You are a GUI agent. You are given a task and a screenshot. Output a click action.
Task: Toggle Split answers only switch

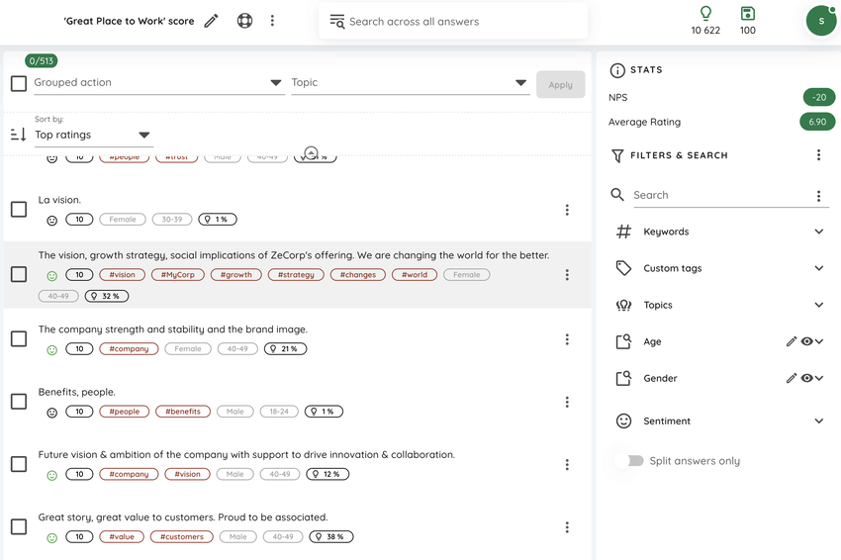[x=630, y=461]
